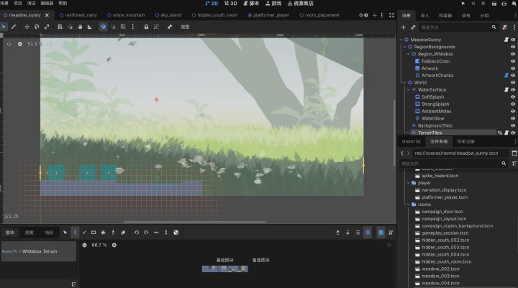Open the 游戏 game workspace

273,4
